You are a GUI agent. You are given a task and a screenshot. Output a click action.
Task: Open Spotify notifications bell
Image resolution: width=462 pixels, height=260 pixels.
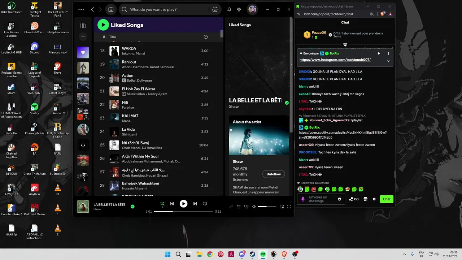(x=229, y=9)
